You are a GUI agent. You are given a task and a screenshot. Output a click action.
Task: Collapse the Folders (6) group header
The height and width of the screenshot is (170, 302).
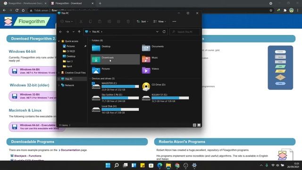click(x=97, y=41)
